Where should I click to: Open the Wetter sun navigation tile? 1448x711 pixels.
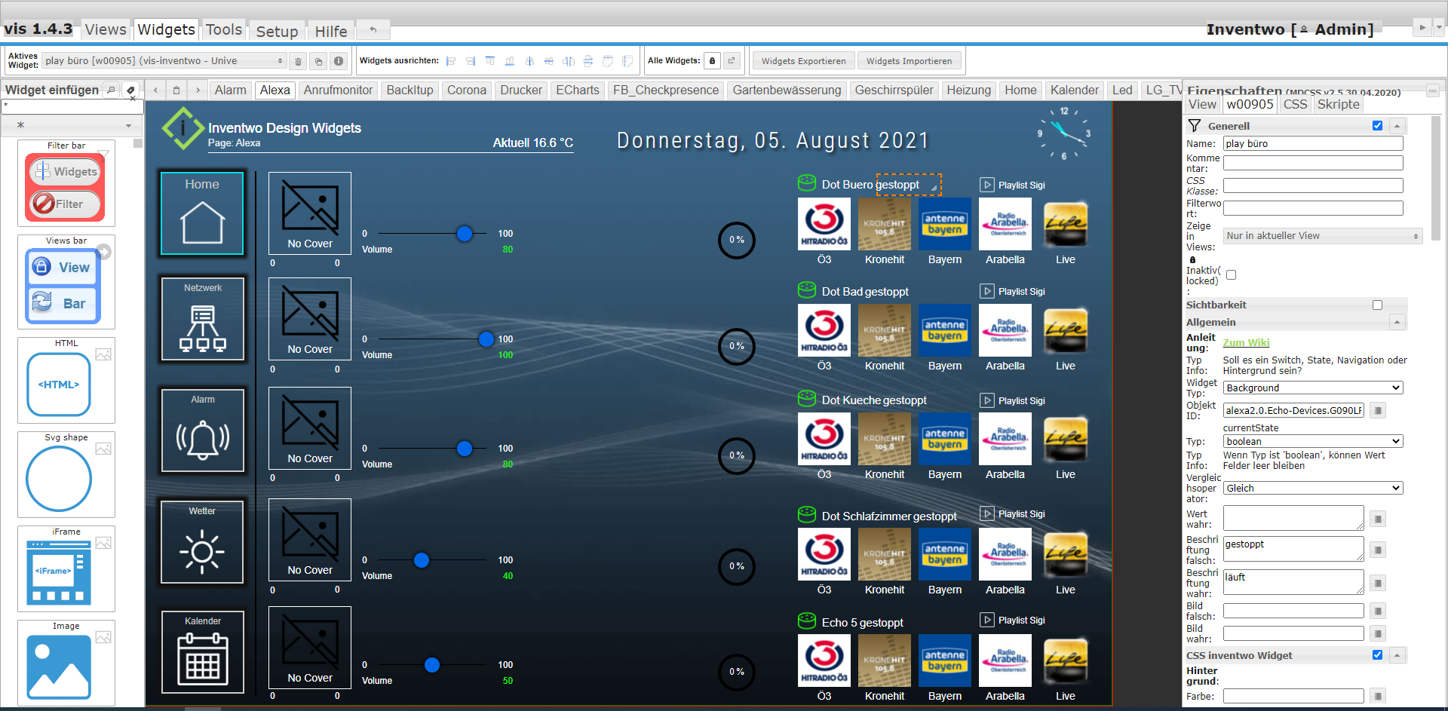point(202,542)
